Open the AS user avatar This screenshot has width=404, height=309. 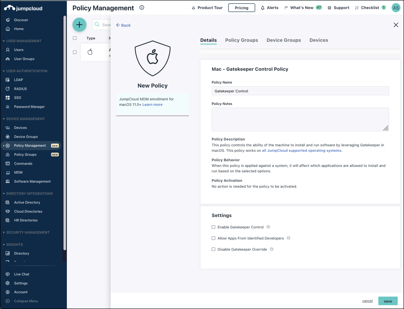[396, 8]
